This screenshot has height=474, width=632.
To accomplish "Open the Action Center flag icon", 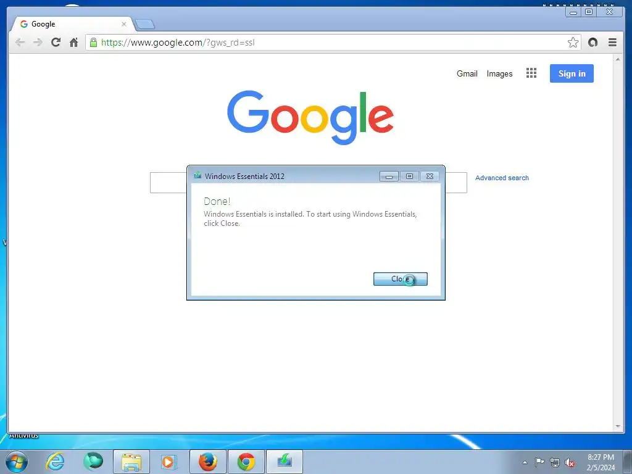I will (539, 462).
